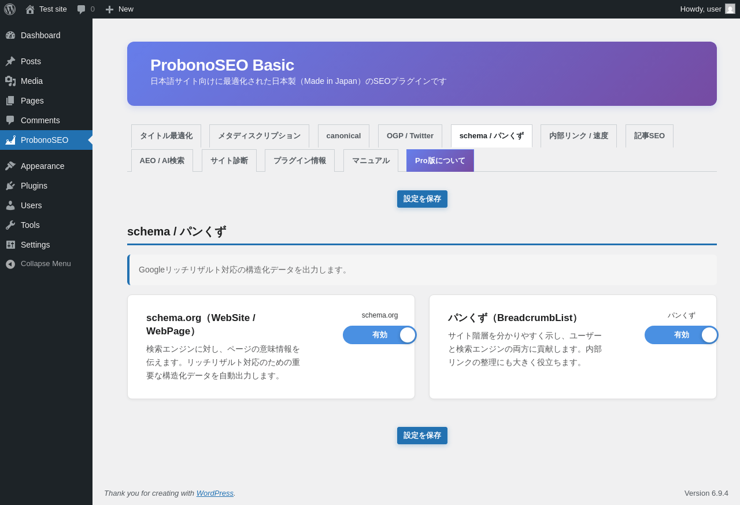This screenshot has height=505, width=740.
Task: Open the user avatar in admin bar
Action: [x=730, y=9]
